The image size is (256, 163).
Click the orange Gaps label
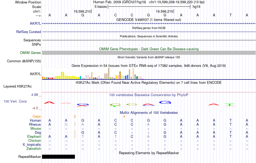click(x=37, y=116)
